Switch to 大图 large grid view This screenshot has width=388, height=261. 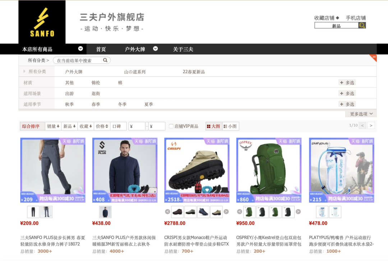[213, 126]
